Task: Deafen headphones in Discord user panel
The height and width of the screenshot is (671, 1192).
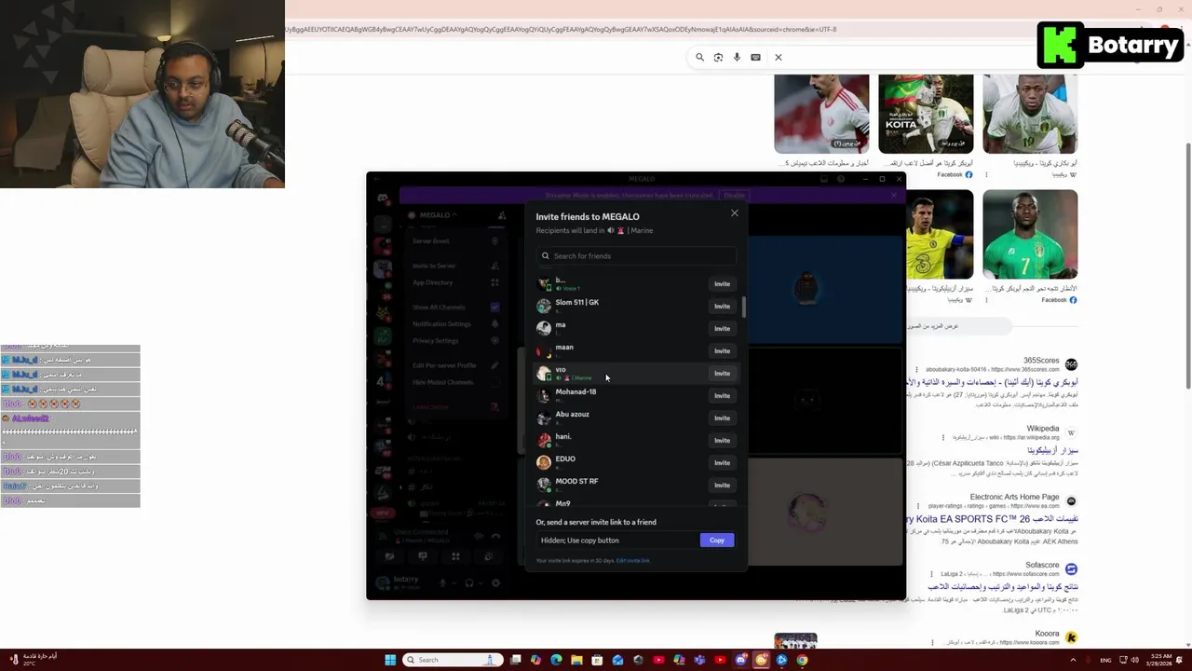Action: (x=469, y=583)
